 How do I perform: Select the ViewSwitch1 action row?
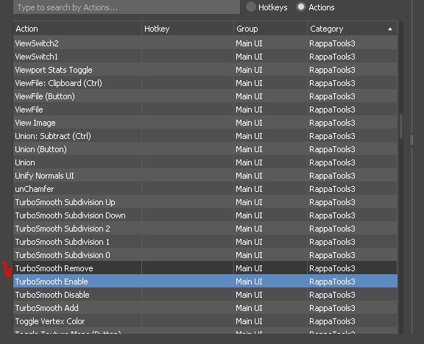coord(205,57)
